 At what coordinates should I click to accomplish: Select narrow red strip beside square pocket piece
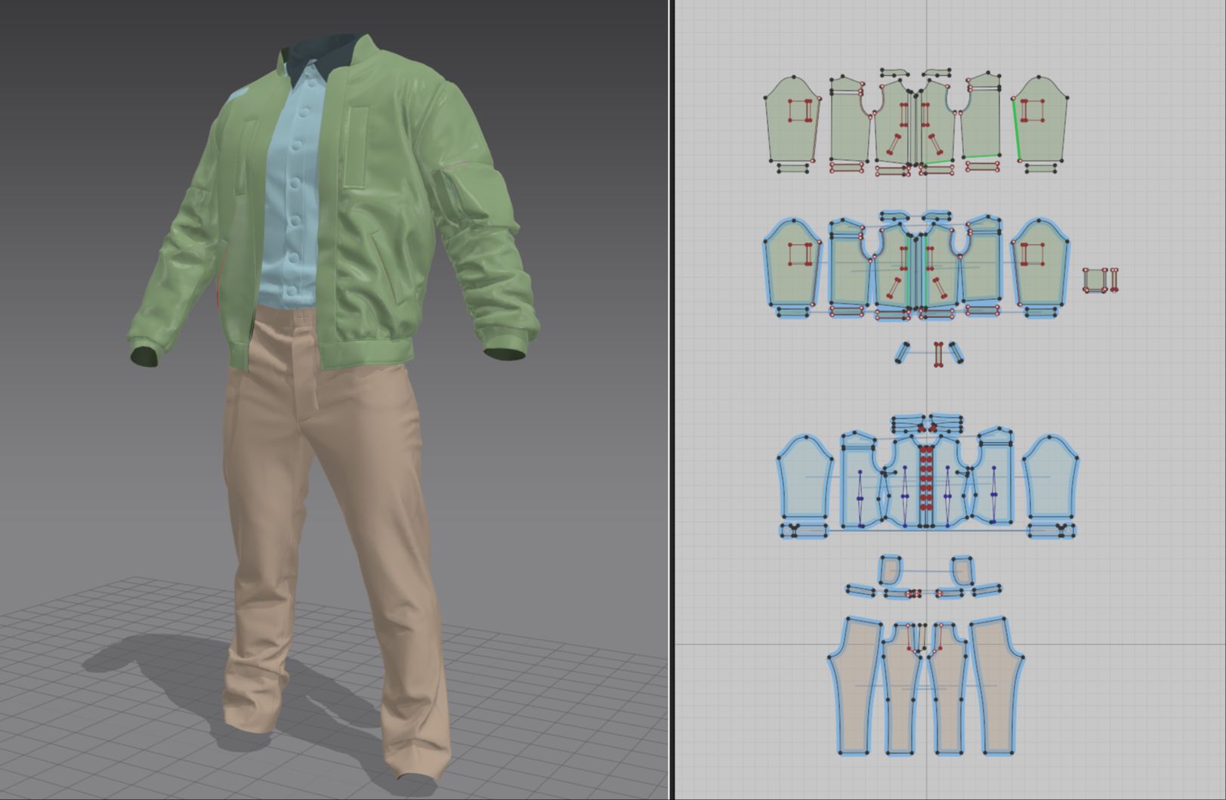pyautogui.click(x=1113, y=280)
